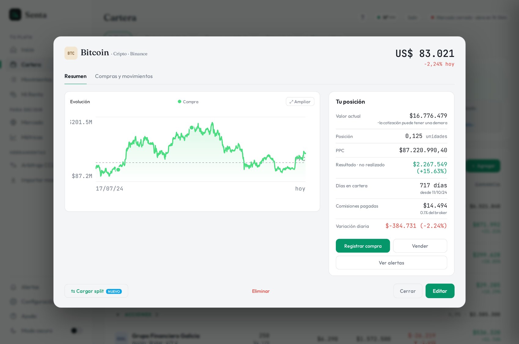Click Cargar split button
Image resolution: width=519 pixels, height=344 pixels.
96,291
